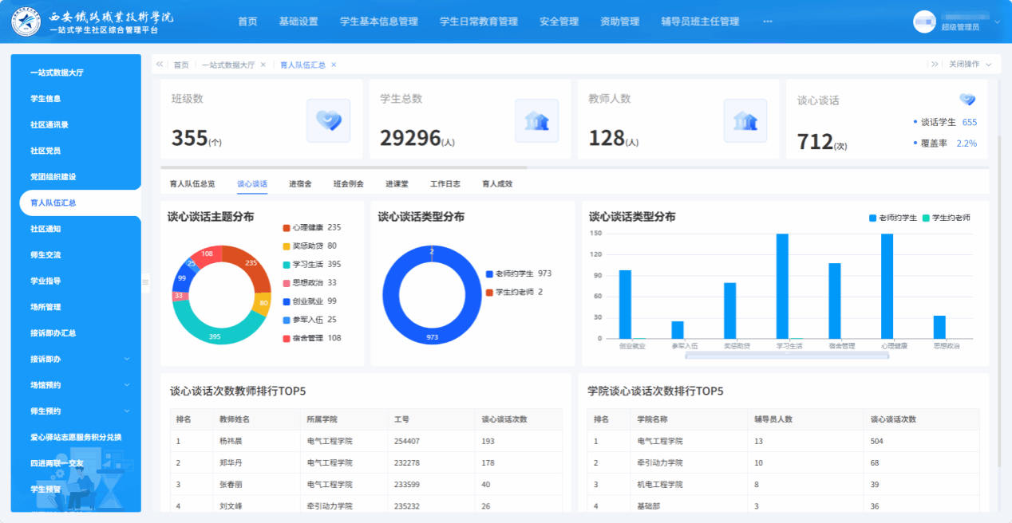Click the total students building icon
This screenshot has width=1012, height=523.
[536, 120]
